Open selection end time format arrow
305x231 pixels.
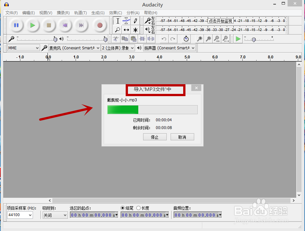point(167,215)
